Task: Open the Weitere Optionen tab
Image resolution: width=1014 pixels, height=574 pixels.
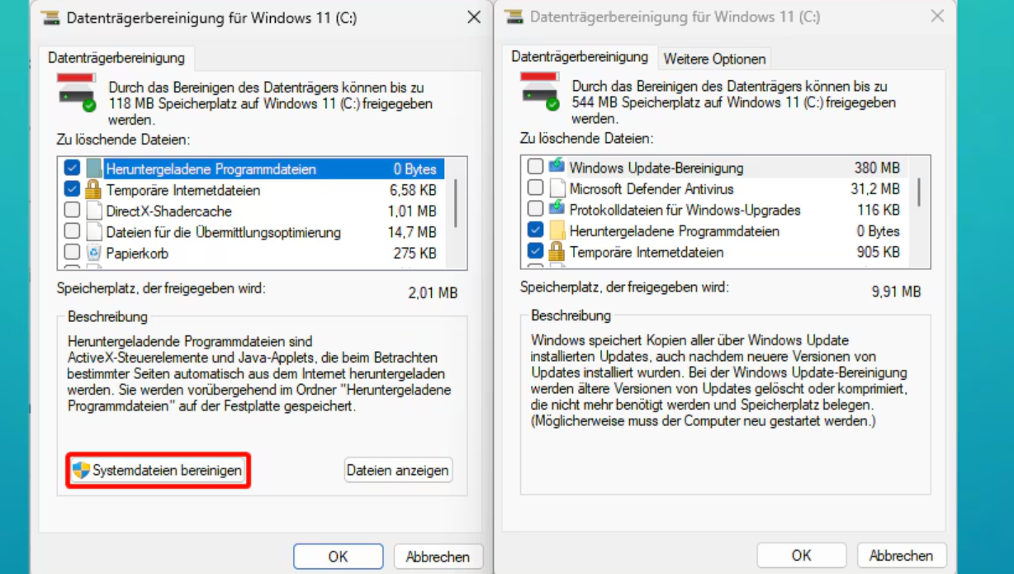Action: [x=715, y=59]
